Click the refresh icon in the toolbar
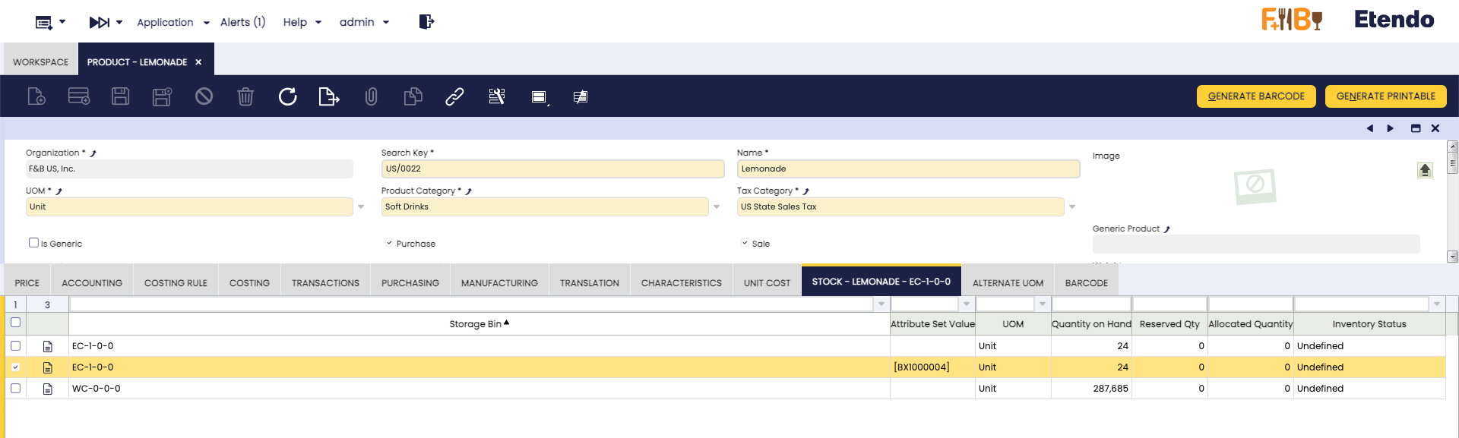The width and height of the screenshot is (1459, 438). [x=287, y=96]
